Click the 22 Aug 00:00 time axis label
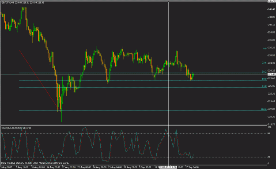Image resolution: width=276 pixels, height=169 pixels. 84,167
